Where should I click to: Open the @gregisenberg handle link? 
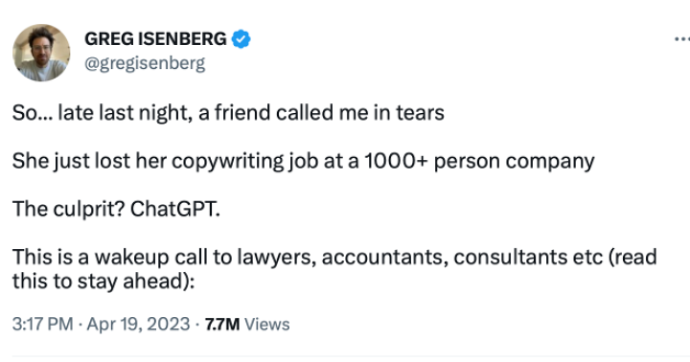click(145, 63)
